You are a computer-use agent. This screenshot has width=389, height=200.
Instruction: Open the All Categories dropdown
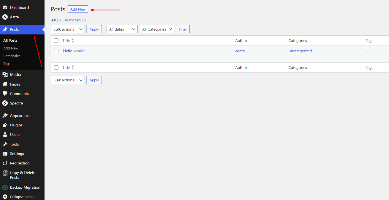(157, 29)
